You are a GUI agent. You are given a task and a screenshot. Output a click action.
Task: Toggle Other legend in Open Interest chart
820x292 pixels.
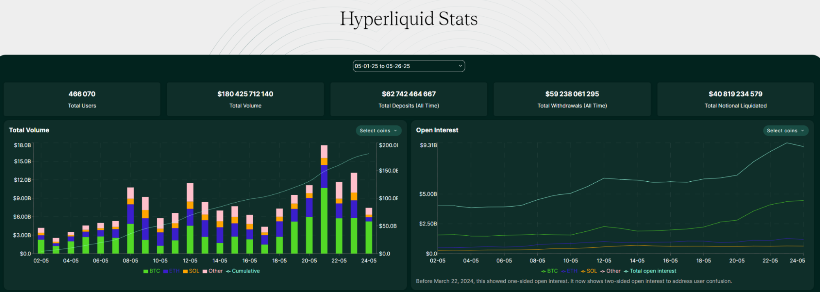[610, 271]
